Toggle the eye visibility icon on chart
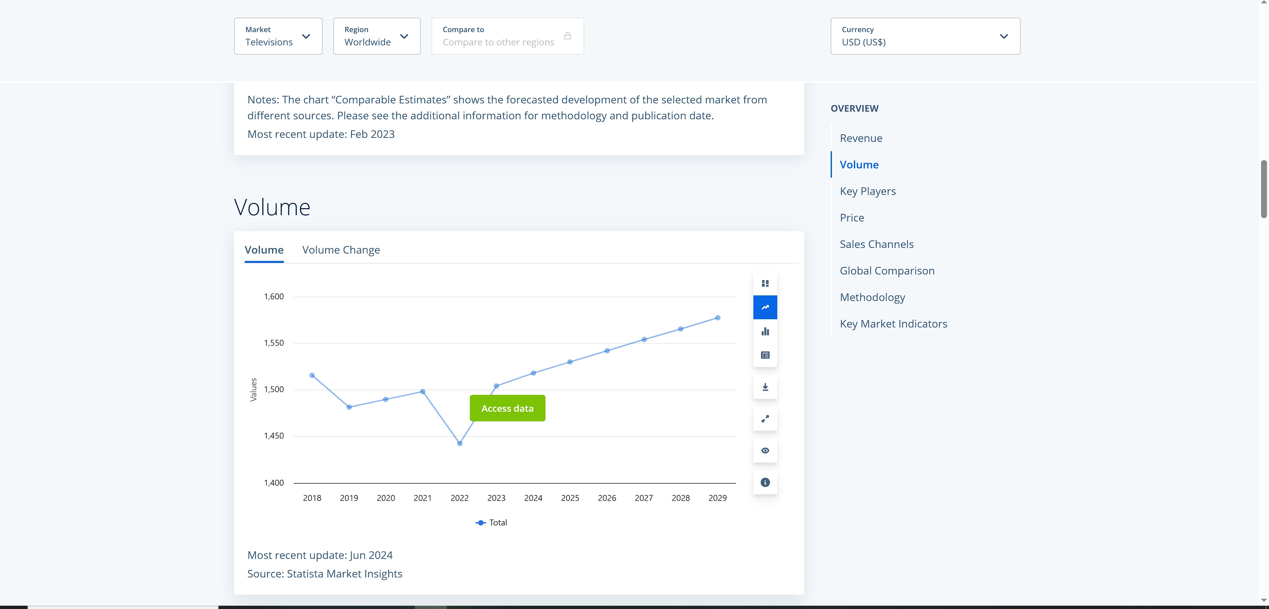The height and width of the screenshot is (609, 1269). (x=765, y=451)
